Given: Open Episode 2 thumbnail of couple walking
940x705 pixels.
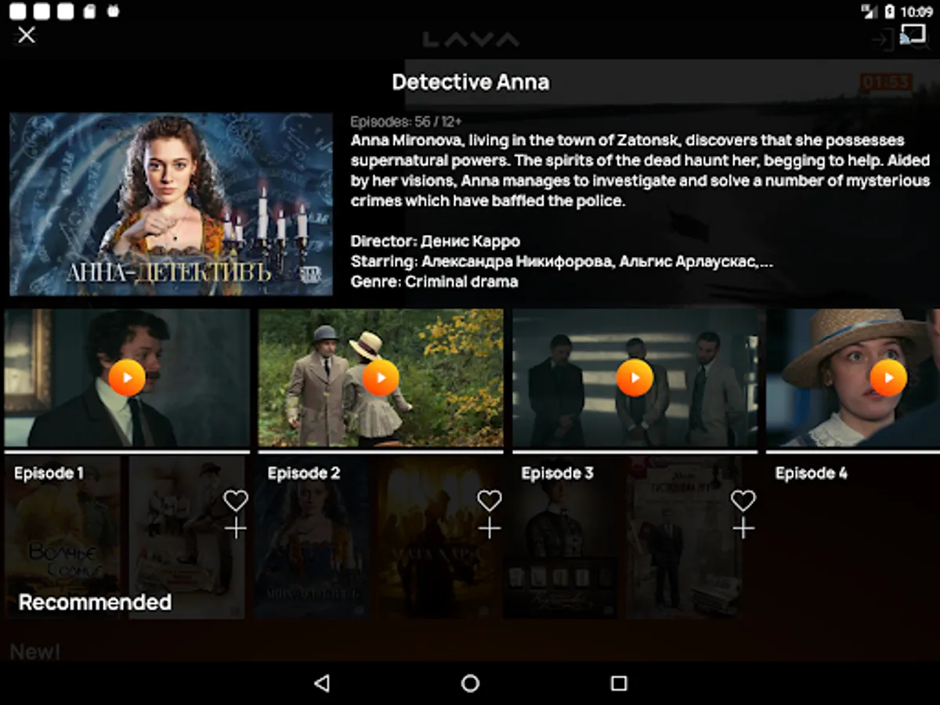Looking at the screenshot, I should tap(381, 378).
